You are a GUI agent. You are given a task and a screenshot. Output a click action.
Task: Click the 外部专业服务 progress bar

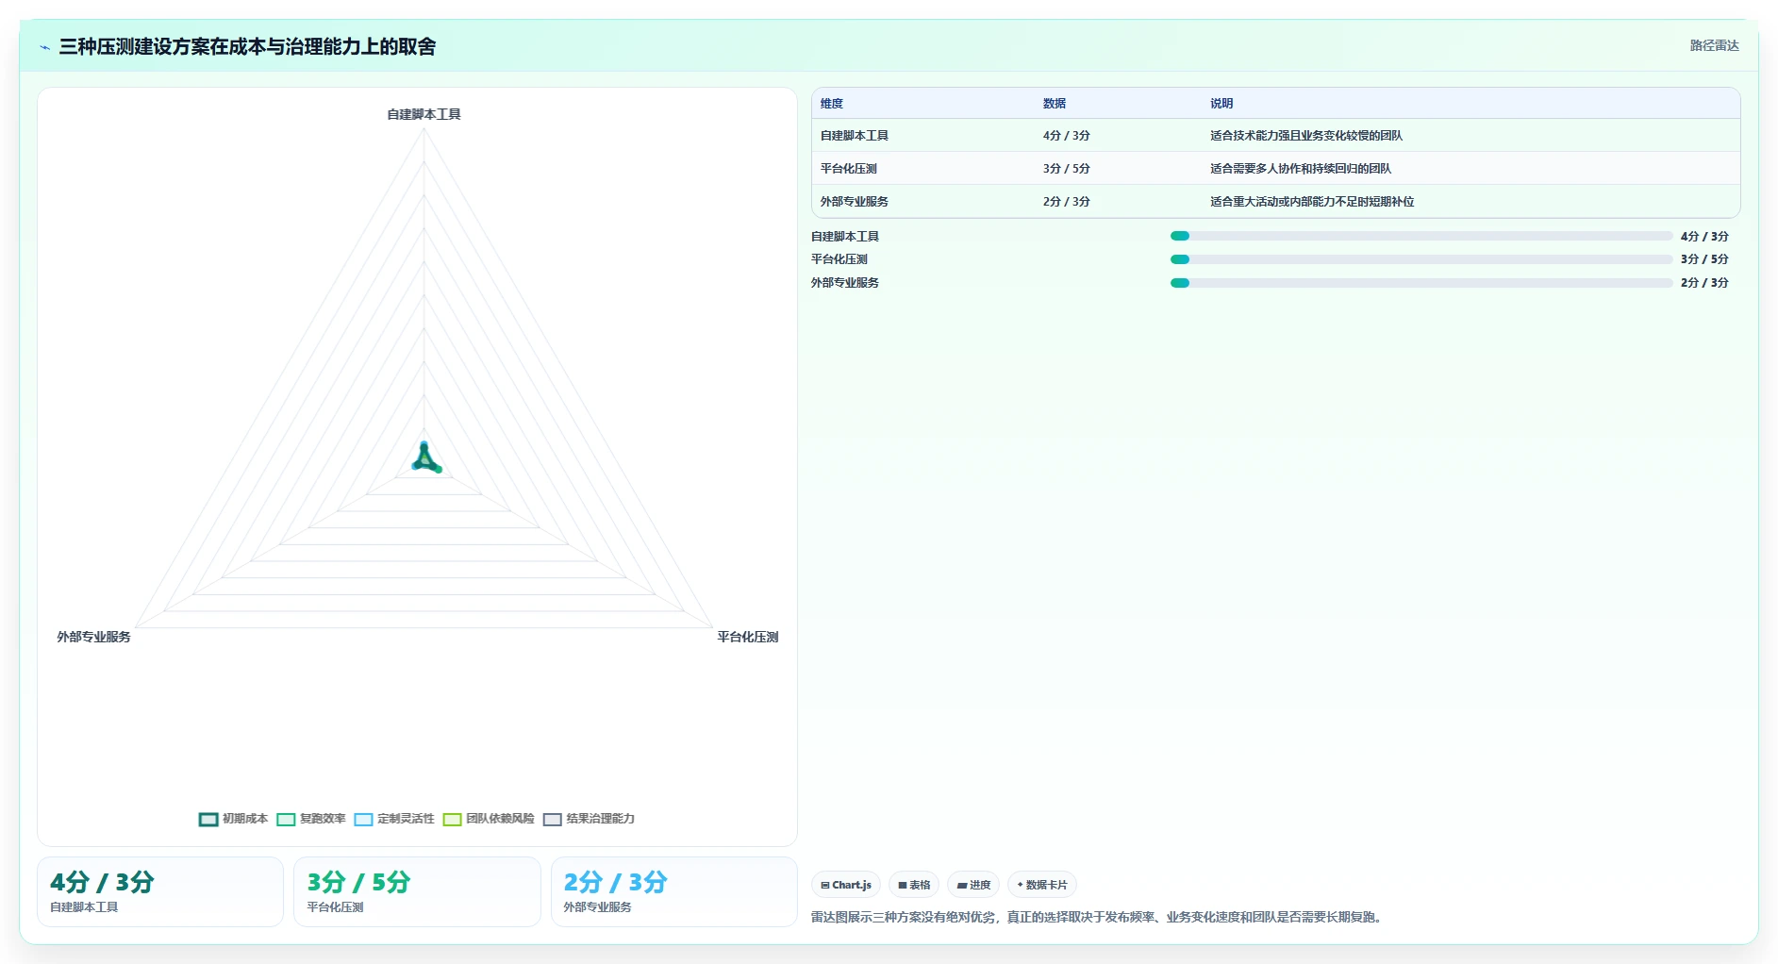tap(1421, 283)
